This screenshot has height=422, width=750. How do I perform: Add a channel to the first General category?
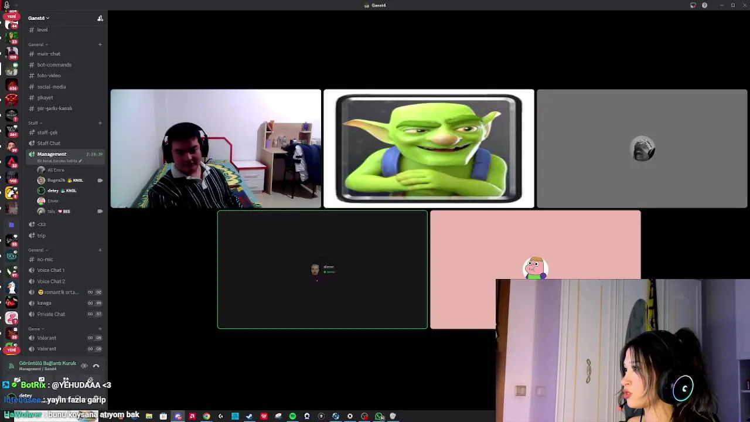pyautogui.click(x=100, y=45)
